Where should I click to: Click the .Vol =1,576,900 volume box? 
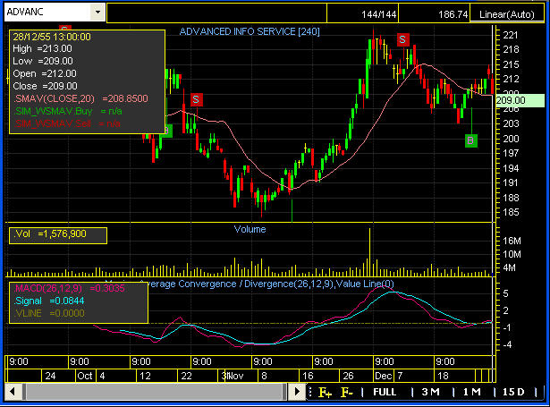point(58,235)
